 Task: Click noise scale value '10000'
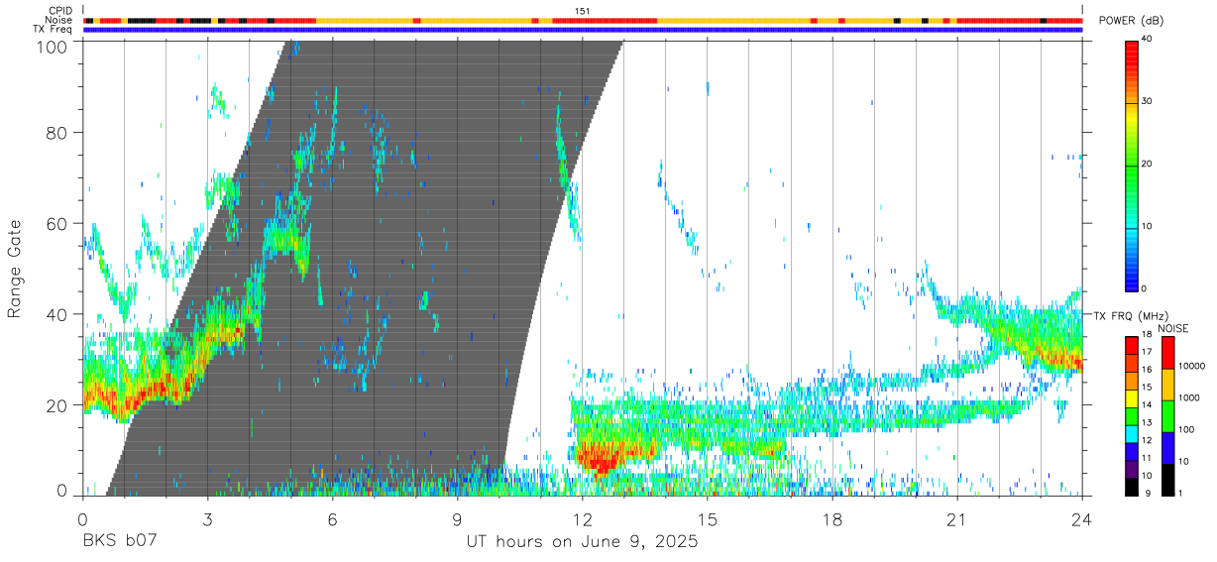coord(1190,366)
